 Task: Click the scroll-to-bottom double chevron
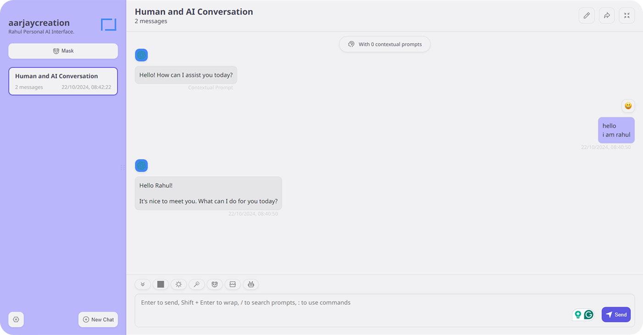coord(143,284)
